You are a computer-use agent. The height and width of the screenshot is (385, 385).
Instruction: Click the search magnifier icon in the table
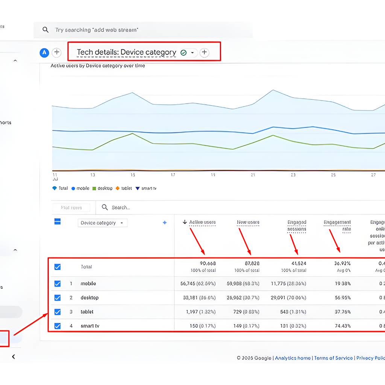[105, 208]
